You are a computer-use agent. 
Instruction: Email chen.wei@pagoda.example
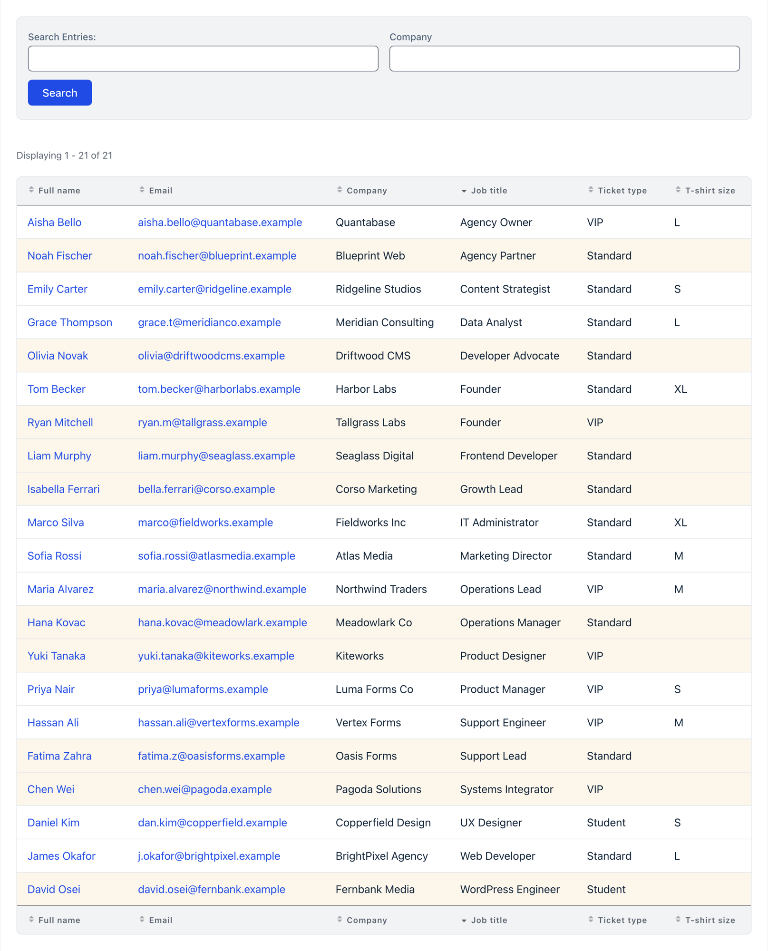point(205,789)
